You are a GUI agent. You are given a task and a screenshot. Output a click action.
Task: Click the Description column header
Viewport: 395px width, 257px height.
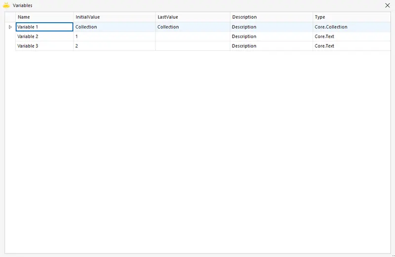tap(271, 17)
